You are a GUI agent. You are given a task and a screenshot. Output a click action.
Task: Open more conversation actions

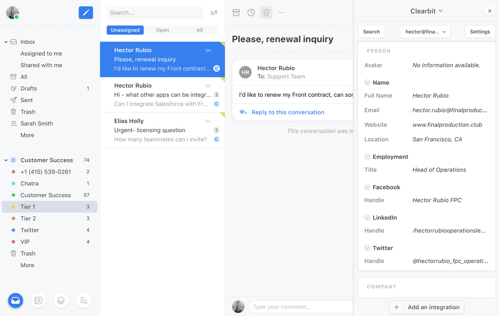tap(281, 12)
